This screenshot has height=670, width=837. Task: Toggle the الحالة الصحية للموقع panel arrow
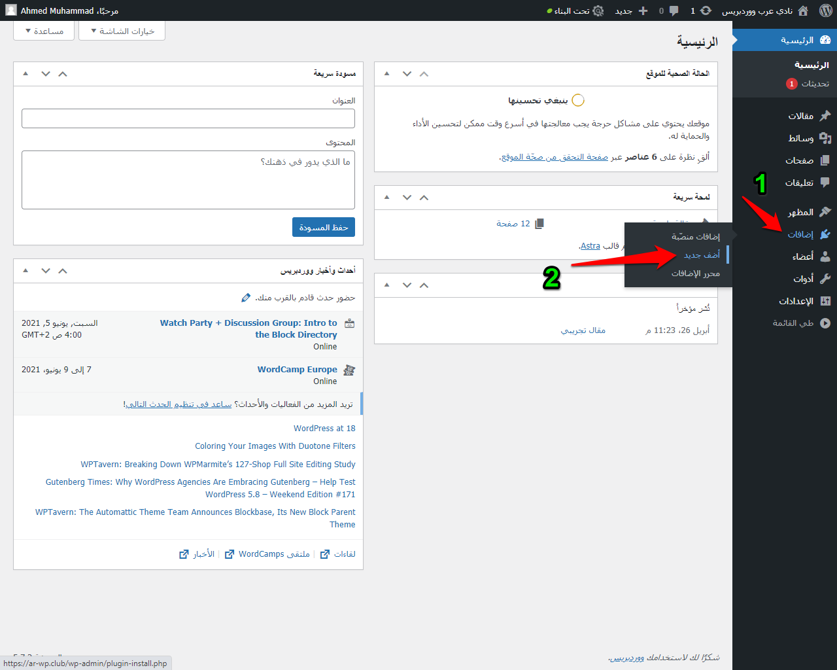(386, 74)
